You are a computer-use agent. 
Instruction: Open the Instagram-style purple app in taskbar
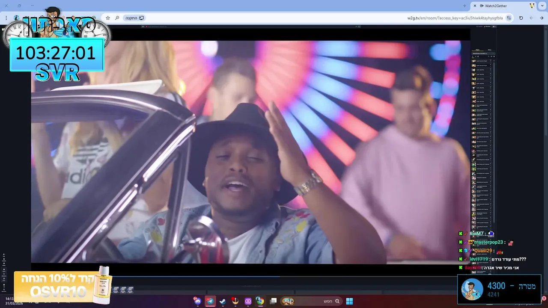(248, 301)
